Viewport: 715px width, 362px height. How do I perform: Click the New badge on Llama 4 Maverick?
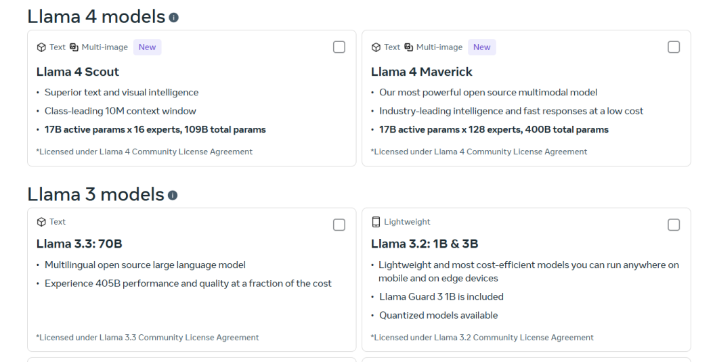pos(482,47)
